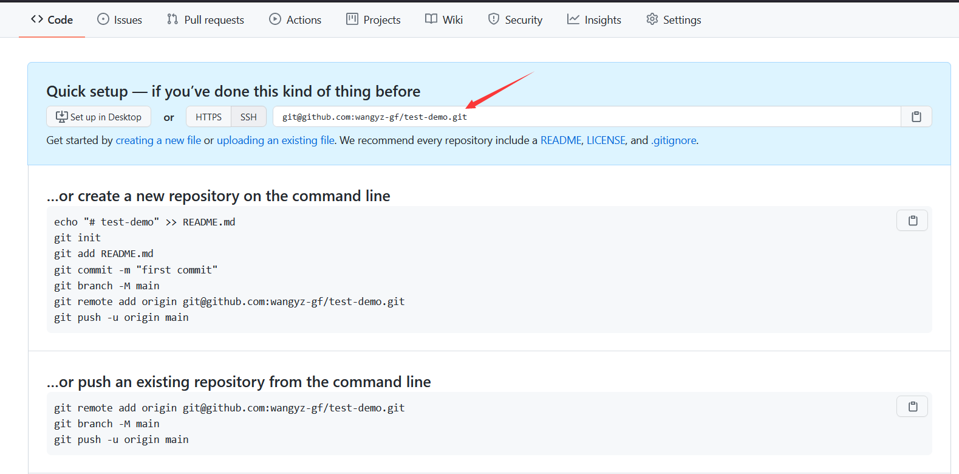The width and height of the screenshot is (959, 474).
Task: Copy the create new repository commands
Action: coord(912,221)
